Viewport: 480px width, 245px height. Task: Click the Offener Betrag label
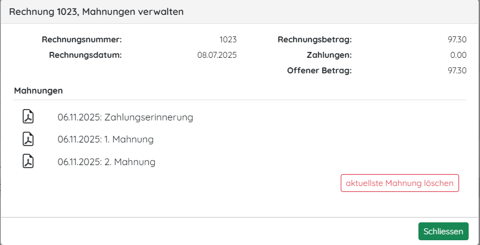[x=319, y=71]
